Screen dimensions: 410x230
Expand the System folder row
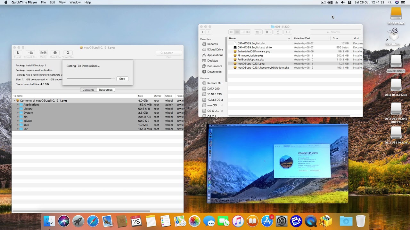18,113
